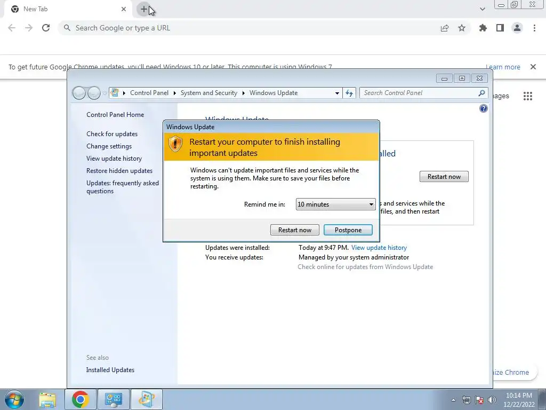Click Windows Update breadcrumb segment
546x410 pixels.
click(x=274, y=93)
